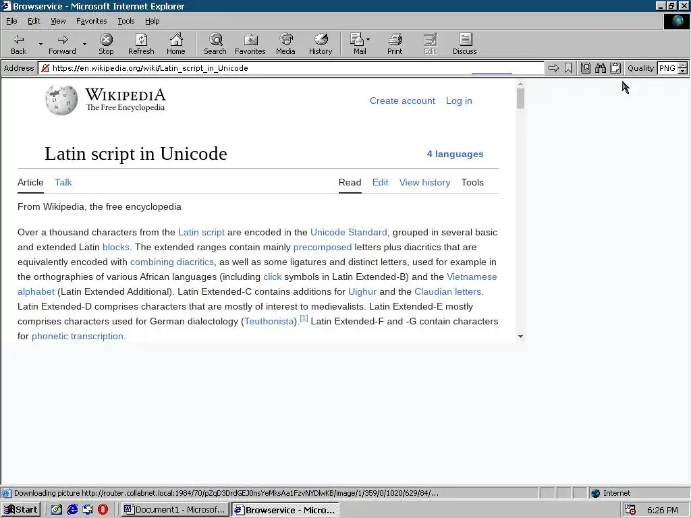Select the Read tab

pyautogui.click(x=350, y=182)
